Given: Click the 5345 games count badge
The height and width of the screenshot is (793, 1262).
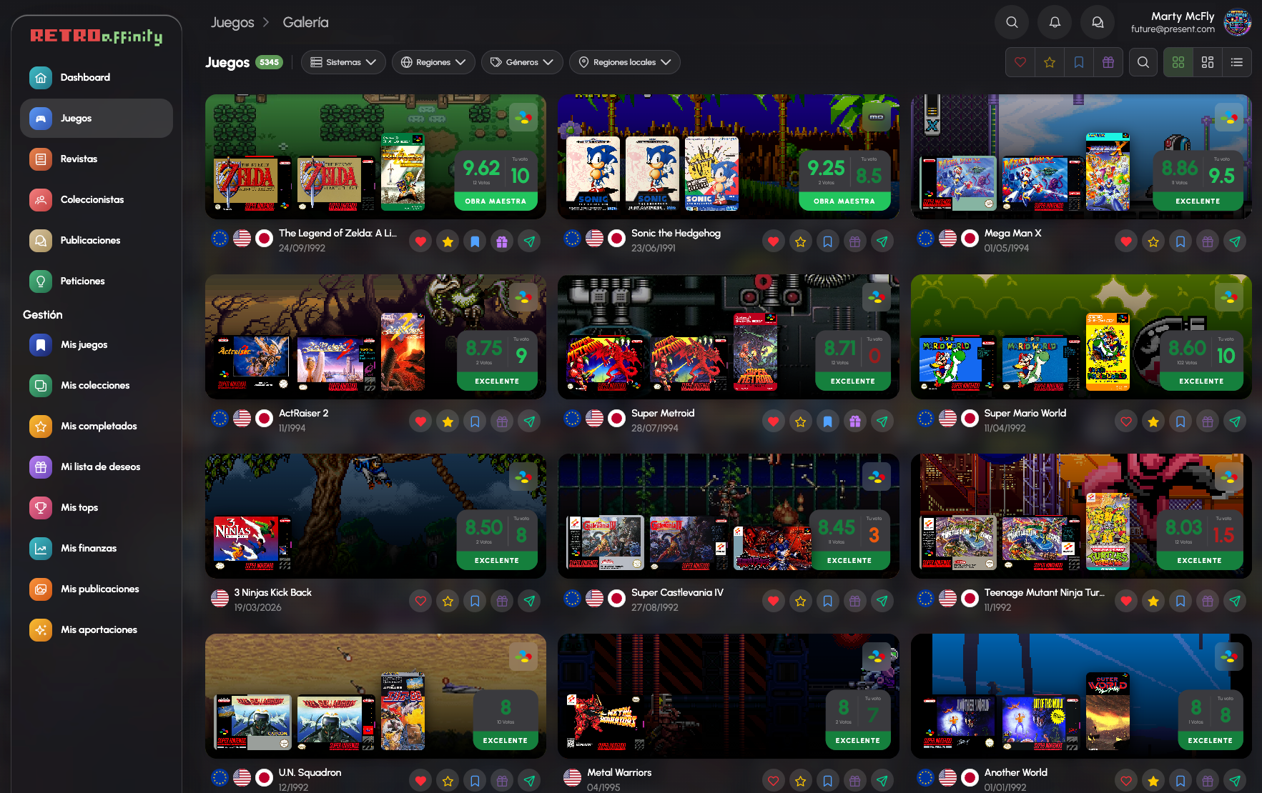Looking at the screenshot, I should [x=269, y=62].
